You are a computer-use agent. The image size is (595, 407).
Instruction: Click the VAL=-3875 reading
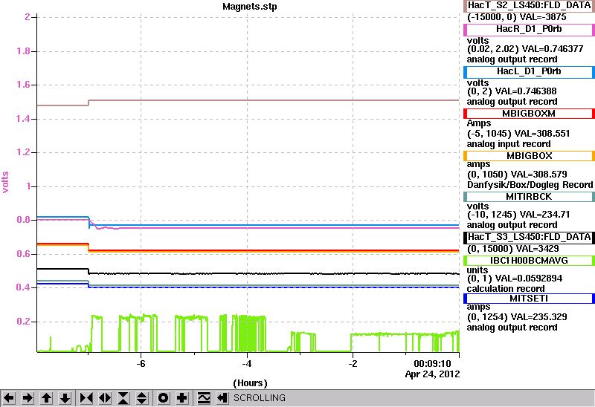pos(543,17)
